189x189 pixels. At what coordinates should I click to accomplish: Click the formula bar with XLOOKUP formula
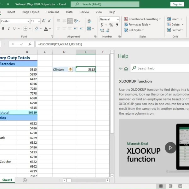[x=112, y=44]
